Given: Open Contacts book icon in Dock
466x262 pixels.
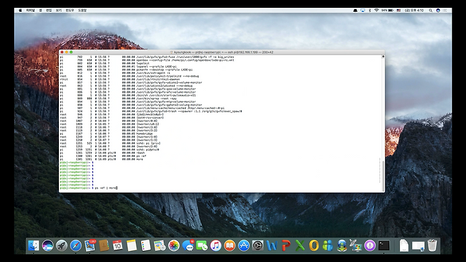Looking at the screenshot, I should (x=104, y=246).
